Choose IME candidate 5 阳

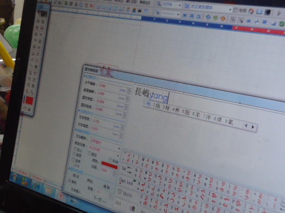[x=186, y=112]
